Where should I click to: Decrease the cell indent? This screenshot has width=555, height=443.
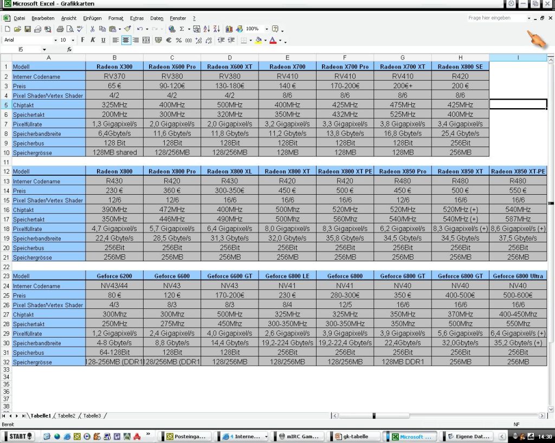click(221, 40)
